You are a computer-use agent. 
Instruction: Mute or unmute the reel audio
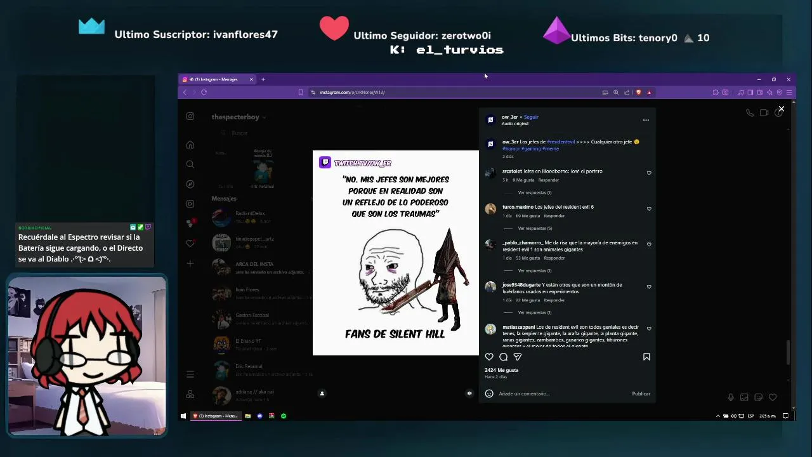click(x=469, y=394)
